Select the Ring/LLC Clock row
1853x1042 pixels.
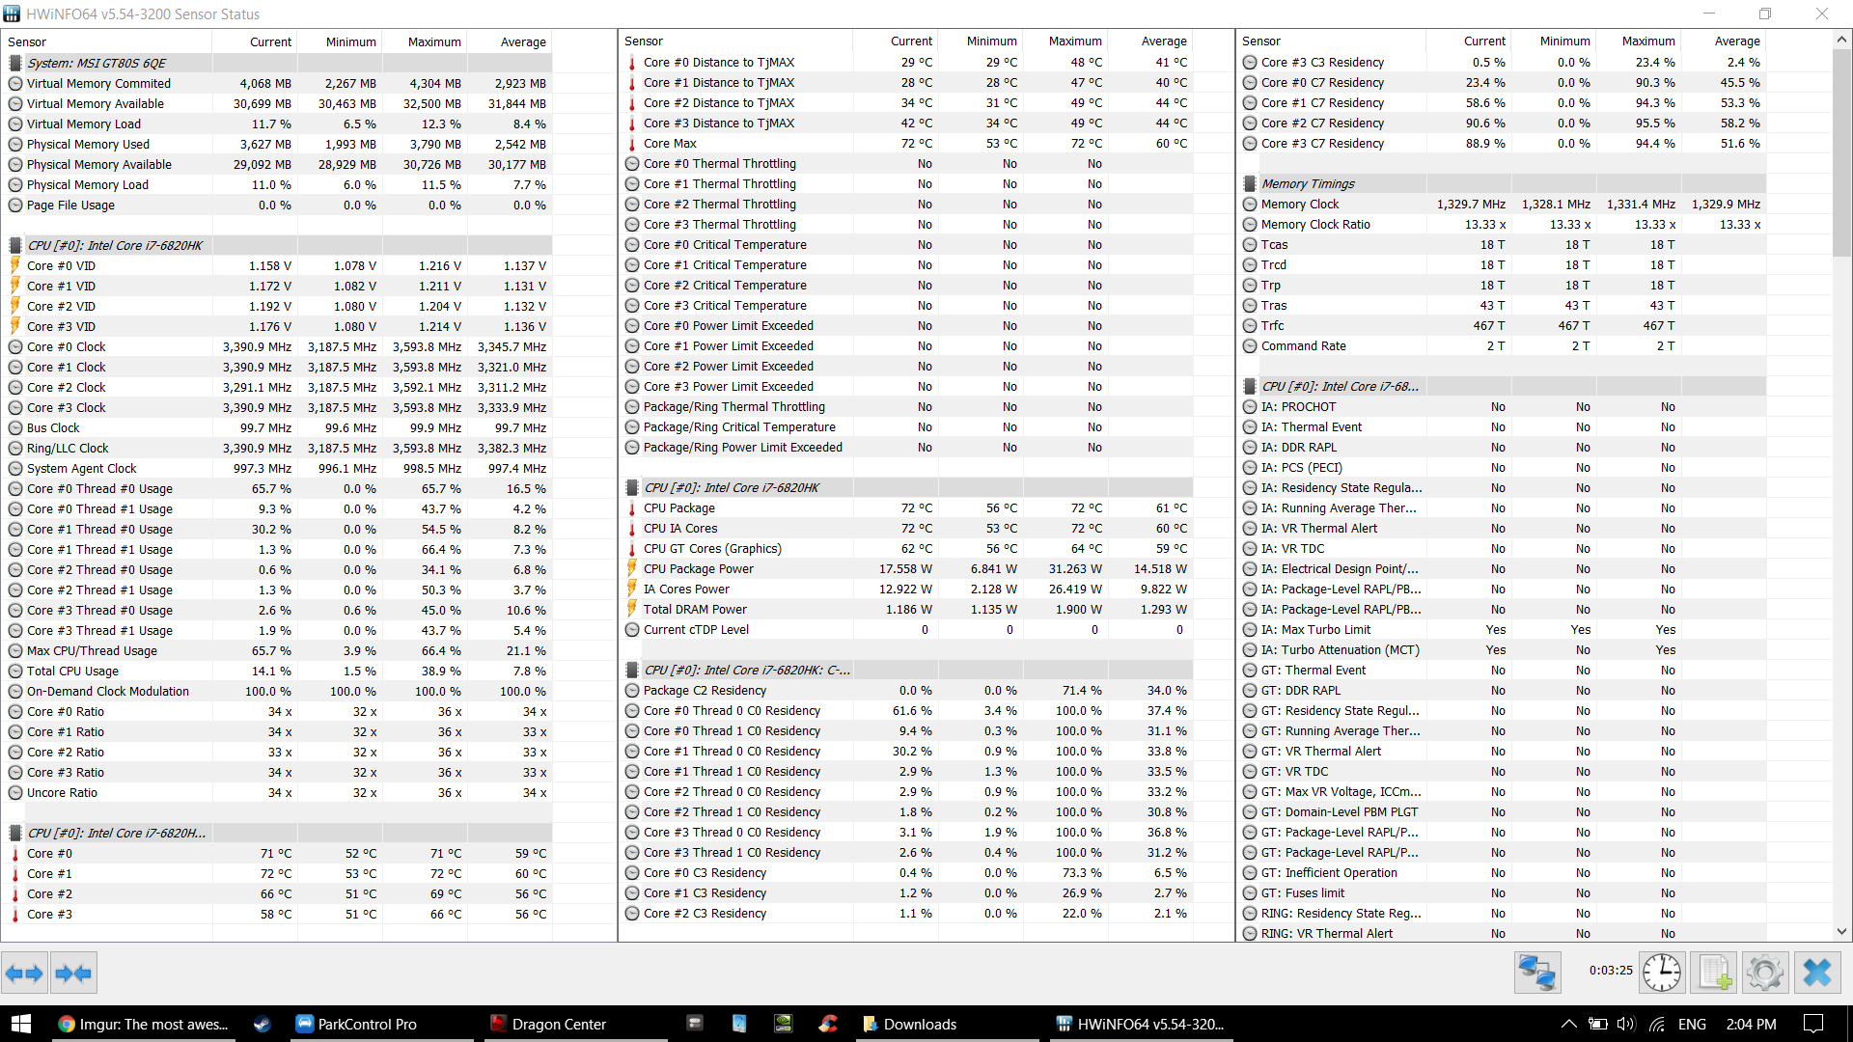pyautogui.click(x=278, y=448)
